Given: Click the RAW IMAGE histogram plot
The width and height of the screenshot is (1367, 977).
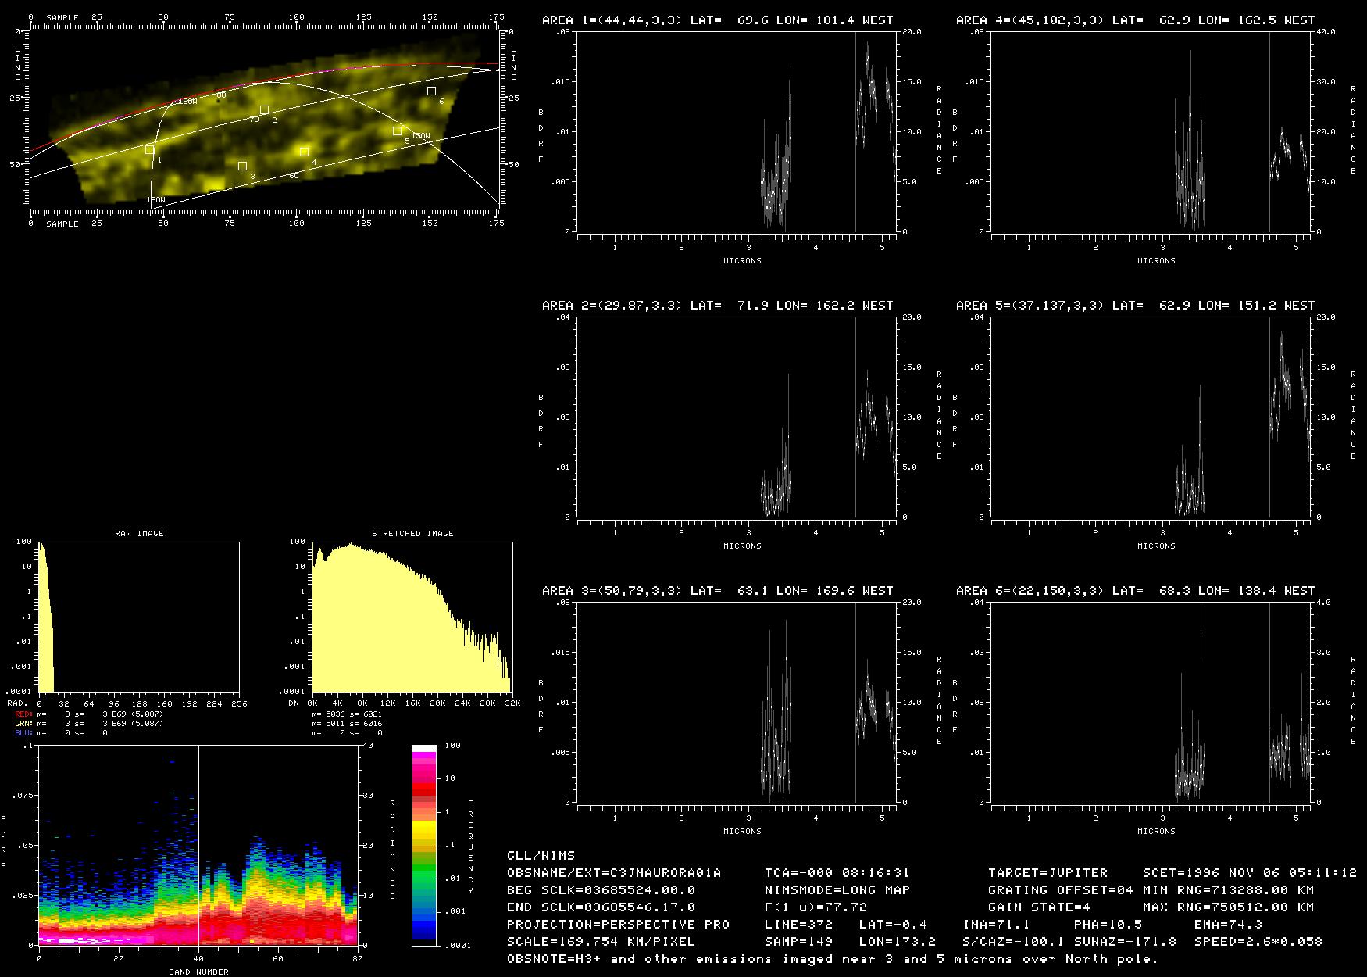Looking at the screenshot, I should point(139,617).
